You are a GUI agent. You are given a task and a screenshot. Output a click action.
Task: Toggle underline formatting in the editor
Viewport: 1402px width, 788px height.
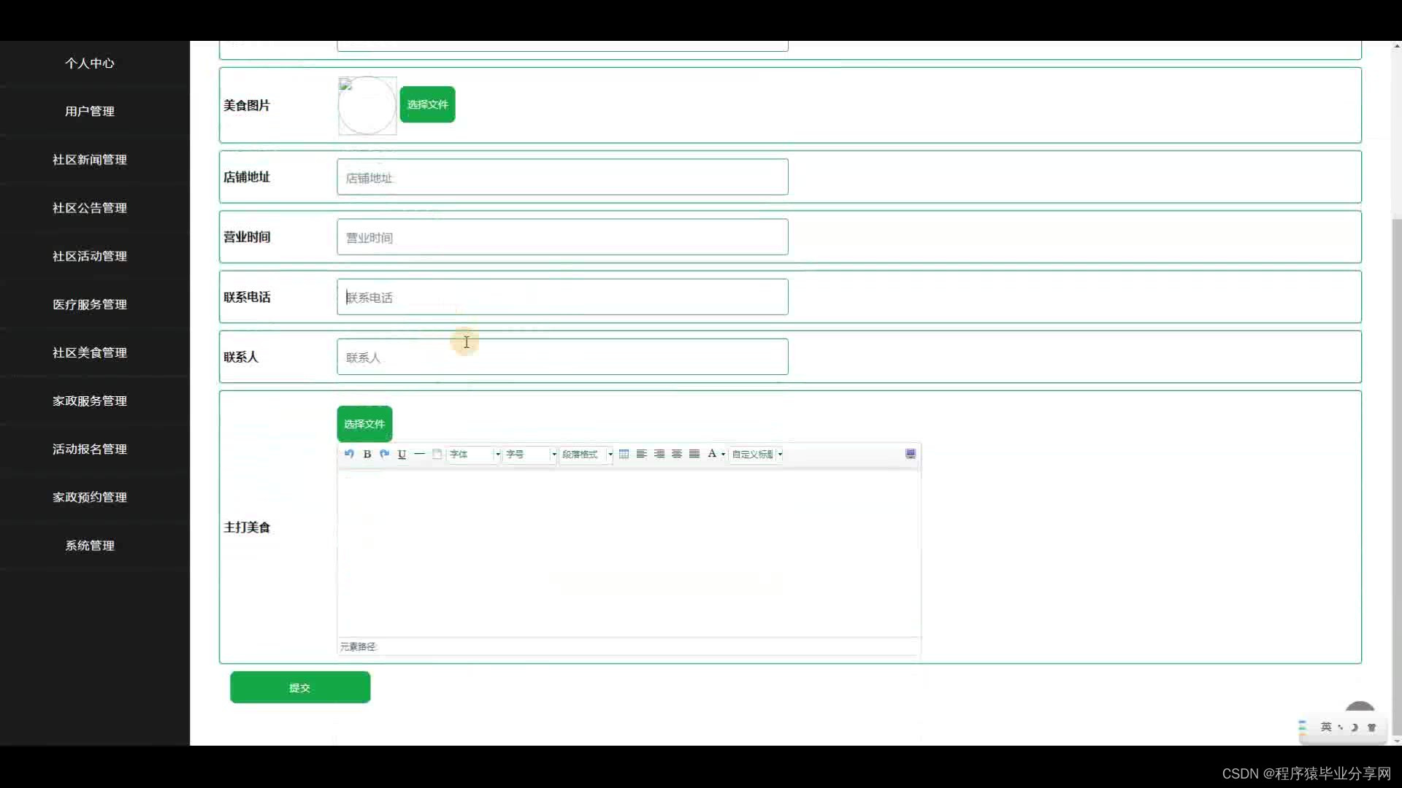(x=402, y=454)
